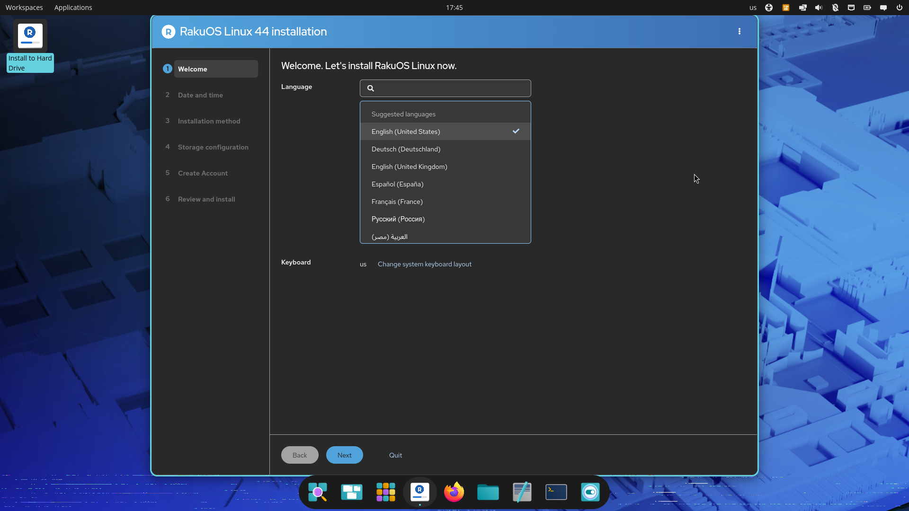Click the us keyboard layout indicator in panel
Image resolution: width=909 pixels, height=511 pixels.
(x=753, y=8)
